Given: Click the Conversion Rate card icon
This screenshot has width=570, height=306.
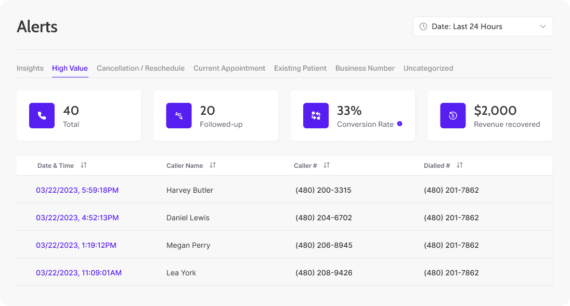Looking at the screenshot, I should tap(316, 115).
